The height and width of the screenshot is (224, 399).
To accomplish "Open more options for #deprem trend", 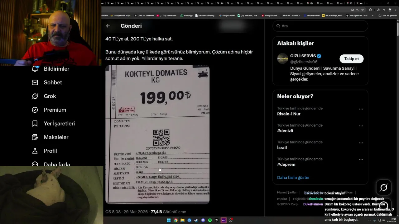I will [361, 160].
